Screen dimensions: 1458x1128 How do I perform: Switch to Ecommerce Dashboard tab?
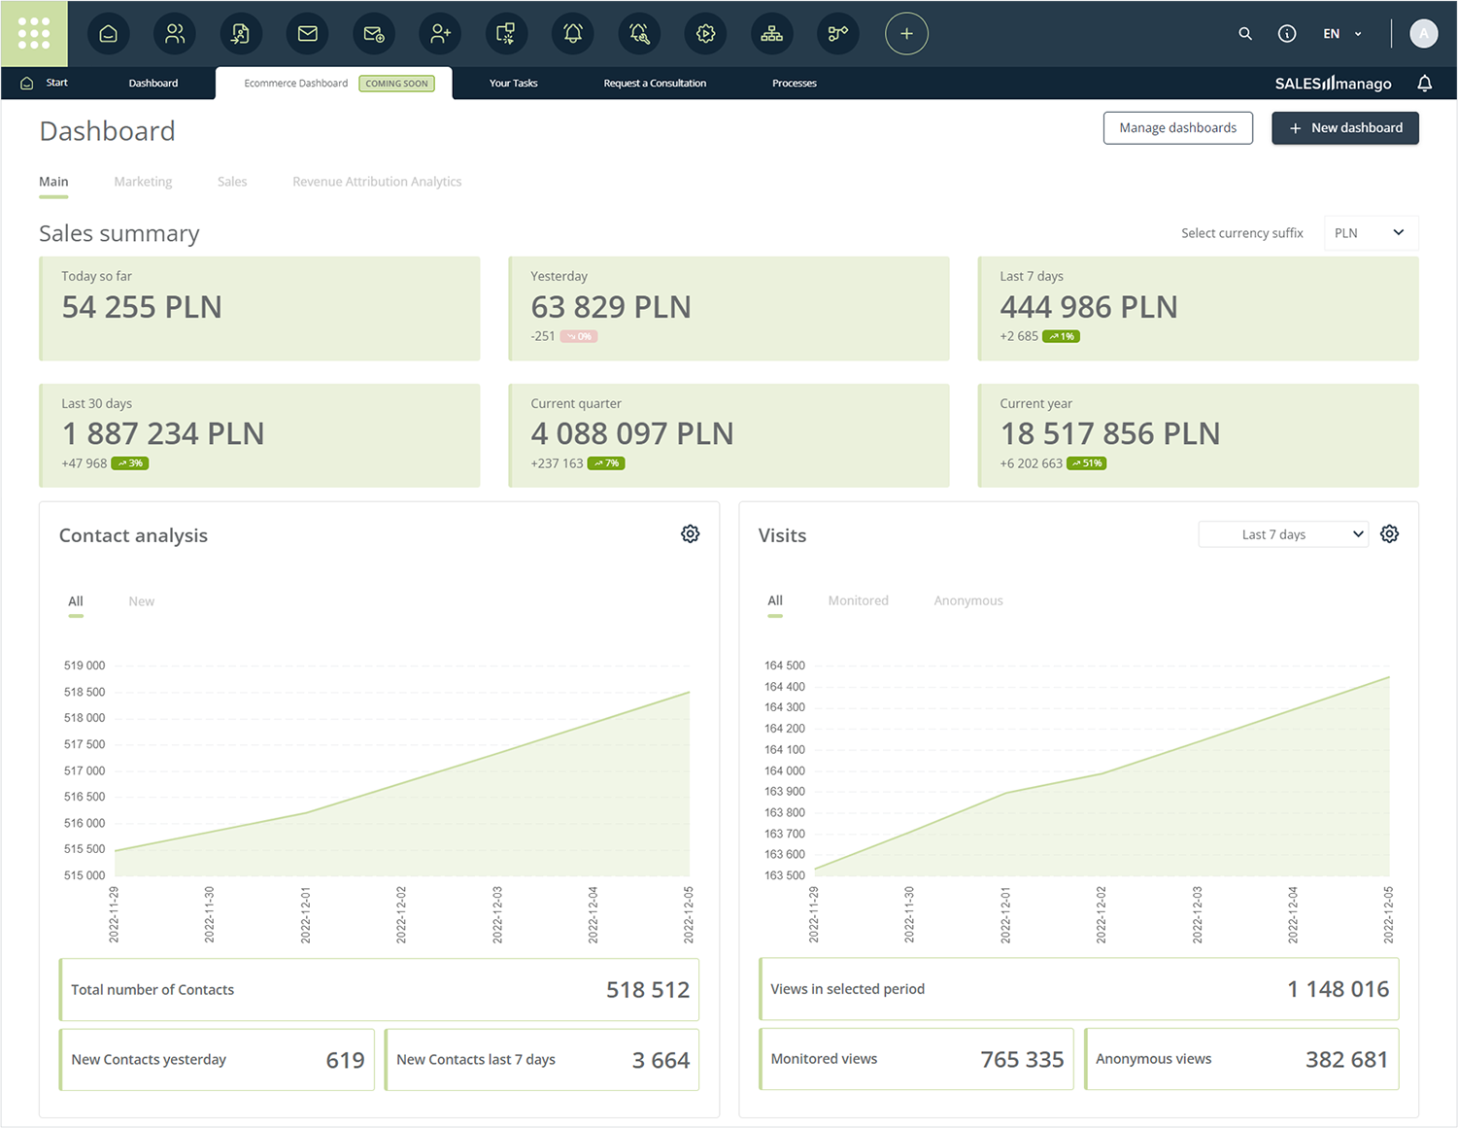click(334, 84)
